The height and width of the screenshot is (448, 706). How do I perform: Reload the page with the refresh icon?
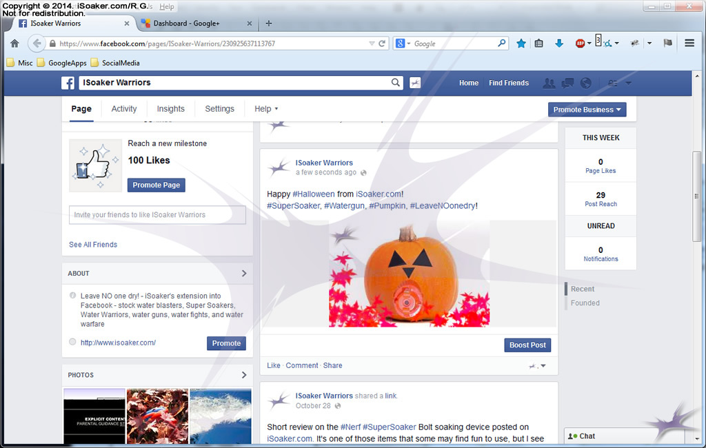pyautogui.click(x=382, y=43)
